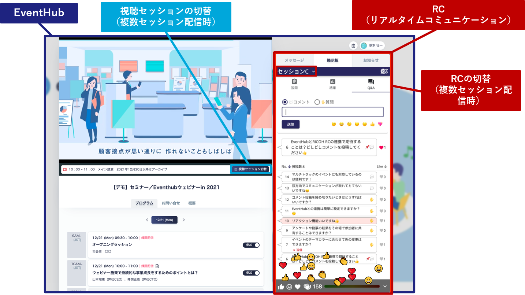The image size is (525, 295).
Task: Click the green-to-red reaction meter bar
Action: point(352,286)
